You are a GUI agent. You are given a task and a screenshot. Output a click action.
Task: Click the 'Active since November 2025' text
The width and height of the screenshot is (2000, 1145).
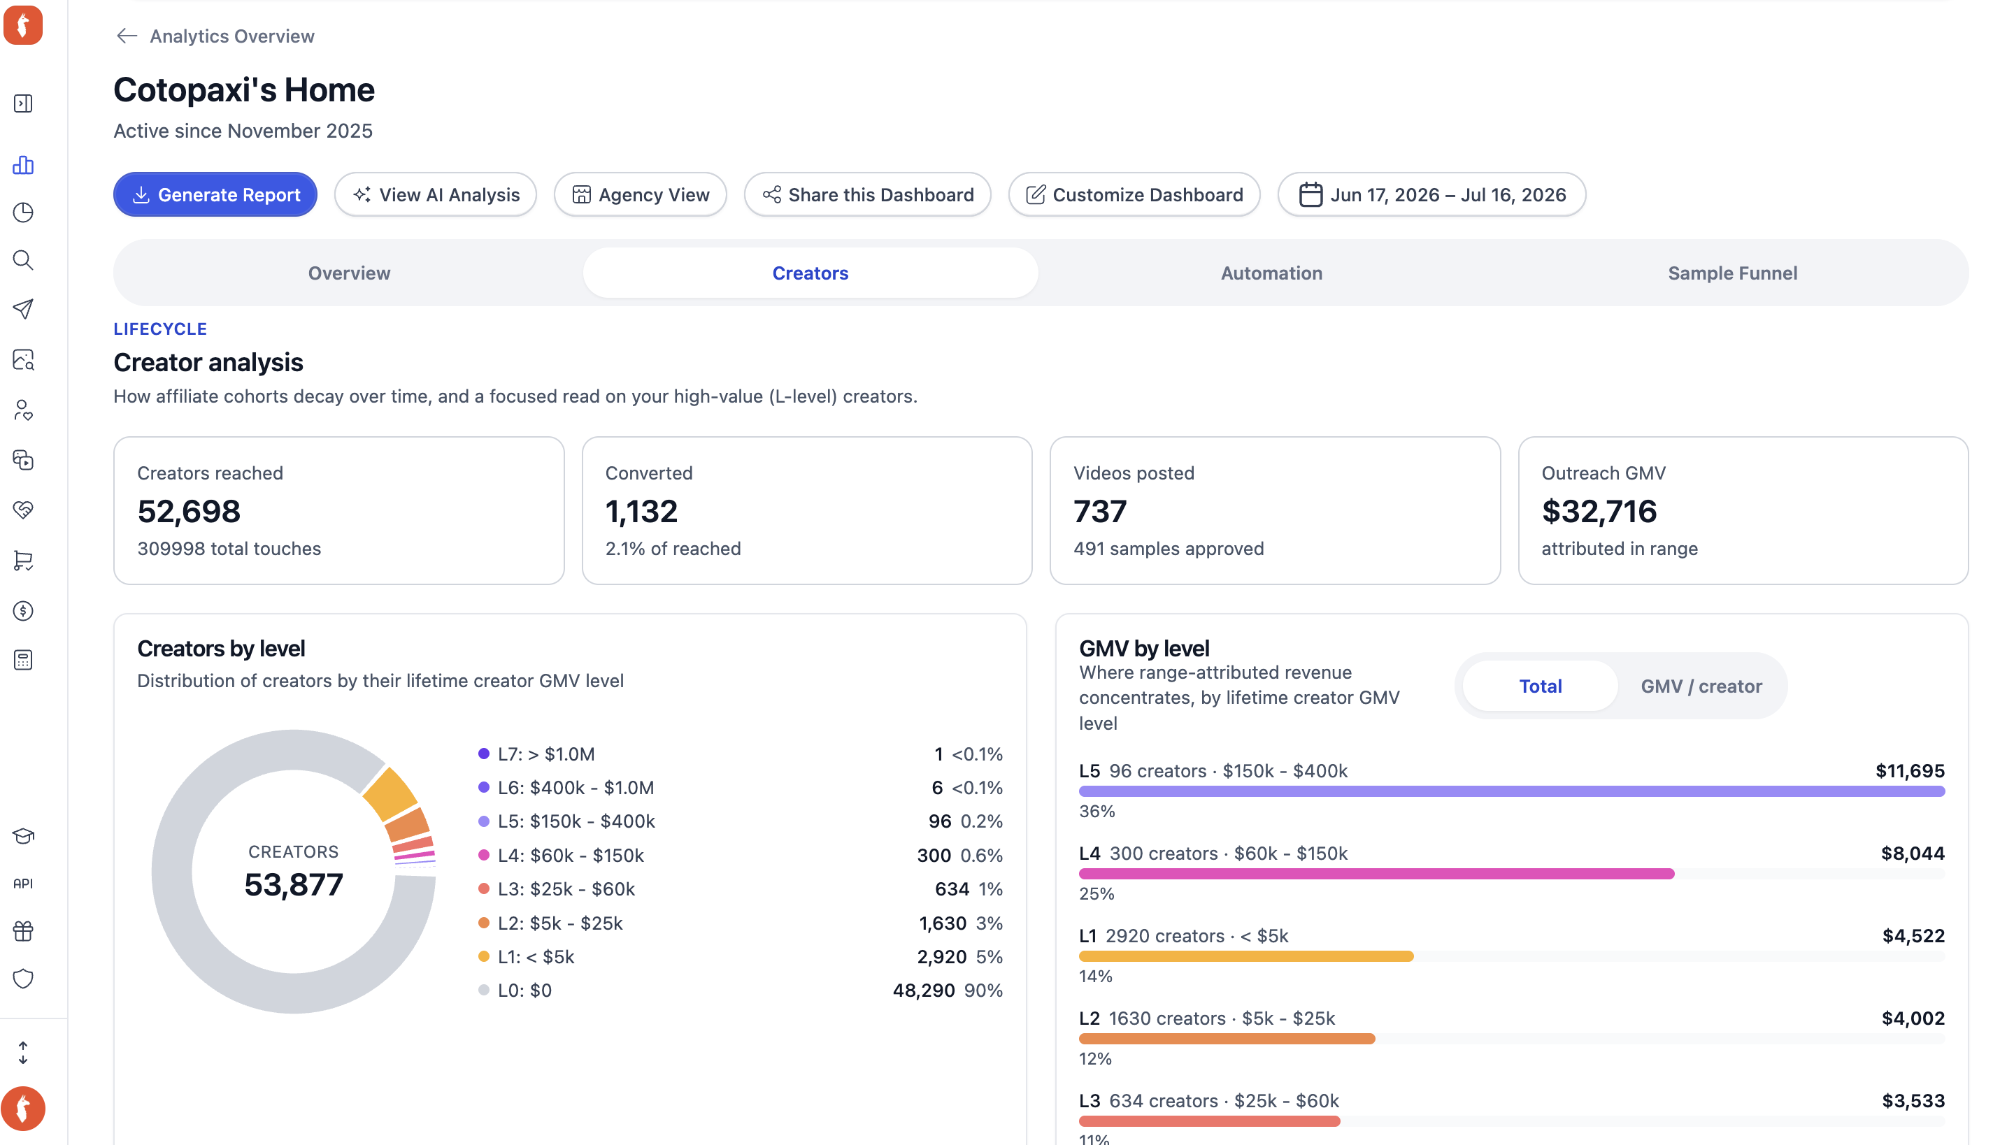coord(243,131)
